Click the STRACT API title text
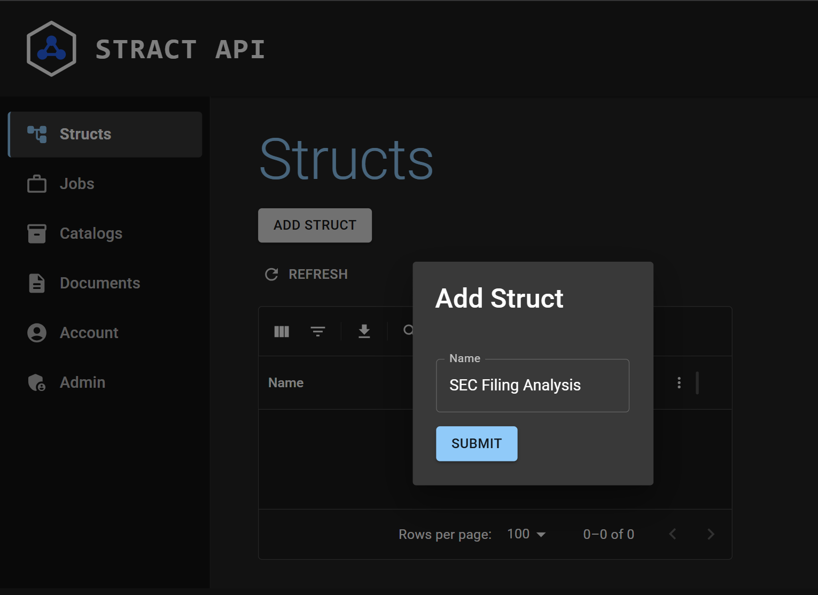Screen dimensions: 818x595 [x=181, y=50]
